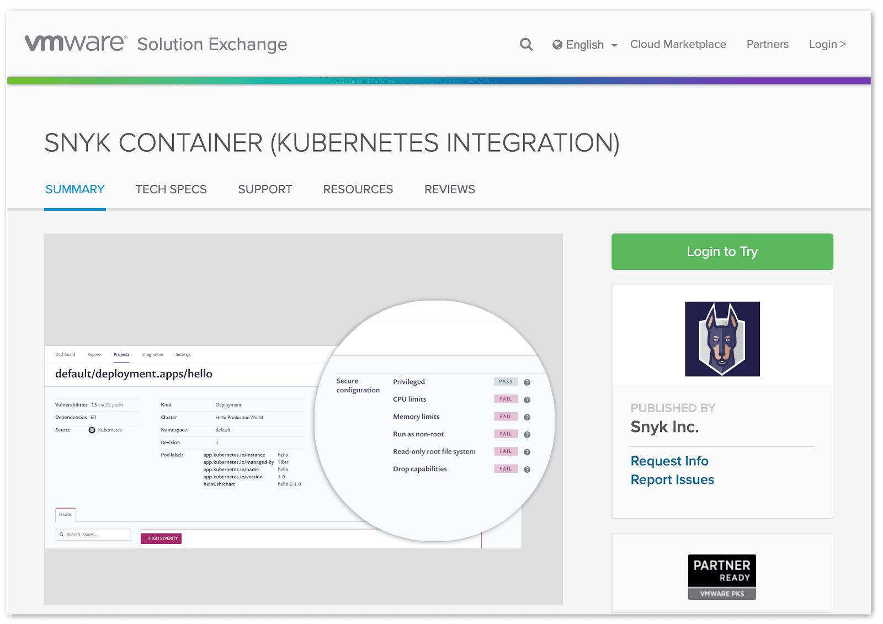The image size is (883, 624).
Task: Click the Issues tab in the screenshot
Action: (x=66, y=514)
